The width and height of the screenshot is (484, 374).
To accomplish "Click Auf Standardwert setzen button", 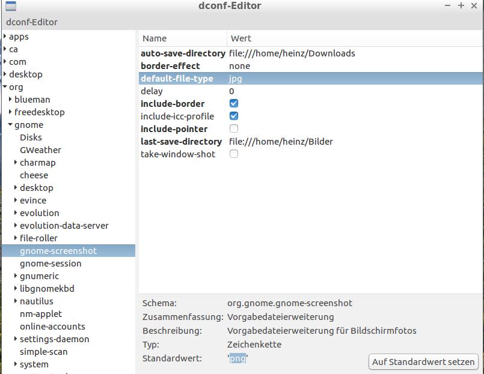I will [423, 361].
